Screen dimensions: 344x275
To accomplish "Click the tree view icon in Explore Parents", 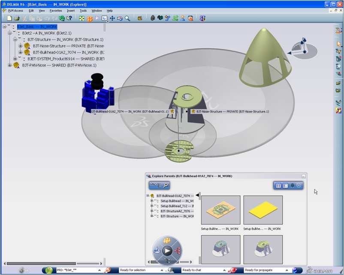I will [160, 185].
